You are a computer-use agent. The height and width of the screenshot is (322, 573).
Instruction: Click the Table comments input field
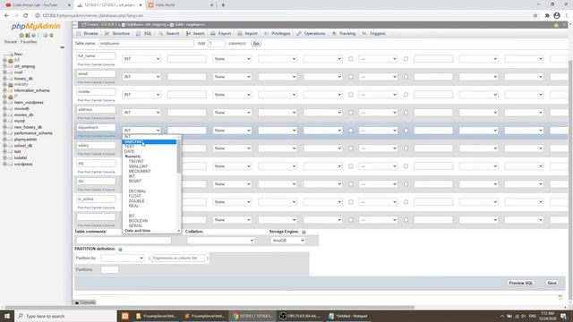click(x=124, y=241)
